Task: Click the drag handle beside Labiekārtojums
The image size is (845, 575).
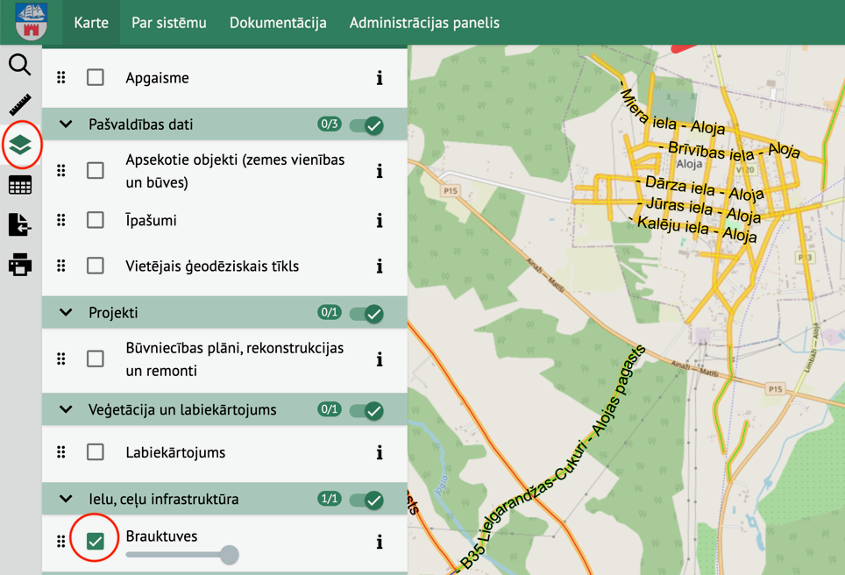Action: click(61, 452)
